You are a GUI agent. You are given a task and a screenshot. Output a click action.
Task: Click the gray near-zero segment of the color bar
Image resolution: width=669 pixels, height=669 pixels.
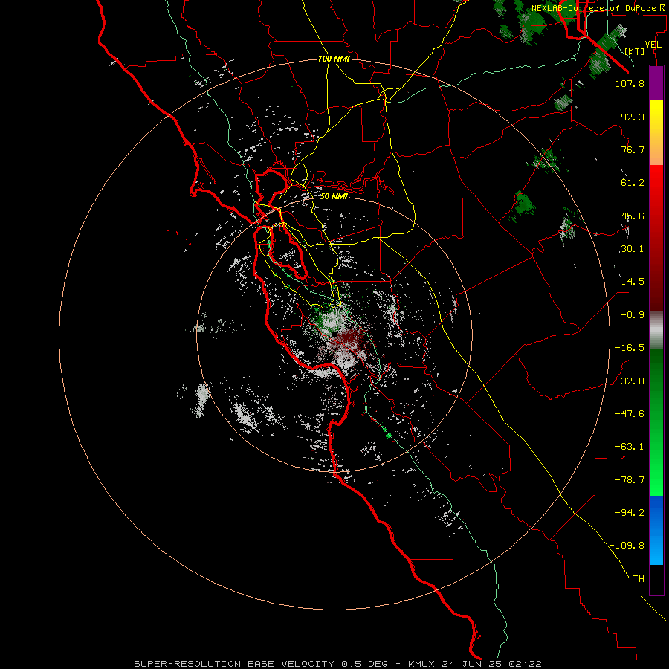coord(656,331)
